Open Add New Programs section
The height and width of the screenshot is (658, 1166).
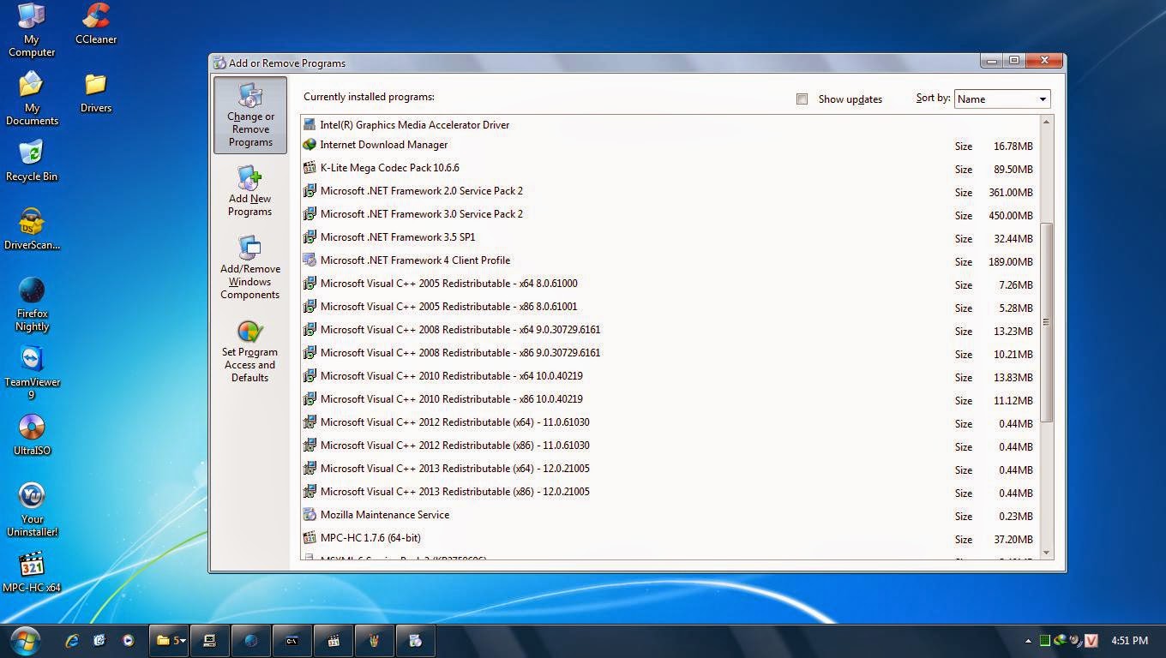click(x=249, y=190)
